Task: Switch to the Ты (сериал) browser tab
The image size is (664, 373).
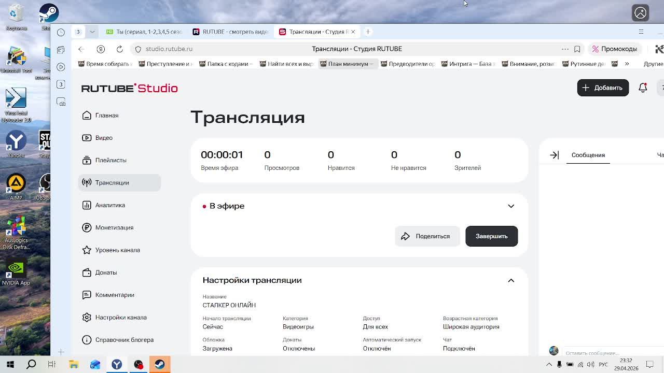Action: click(x=144, y=32)
